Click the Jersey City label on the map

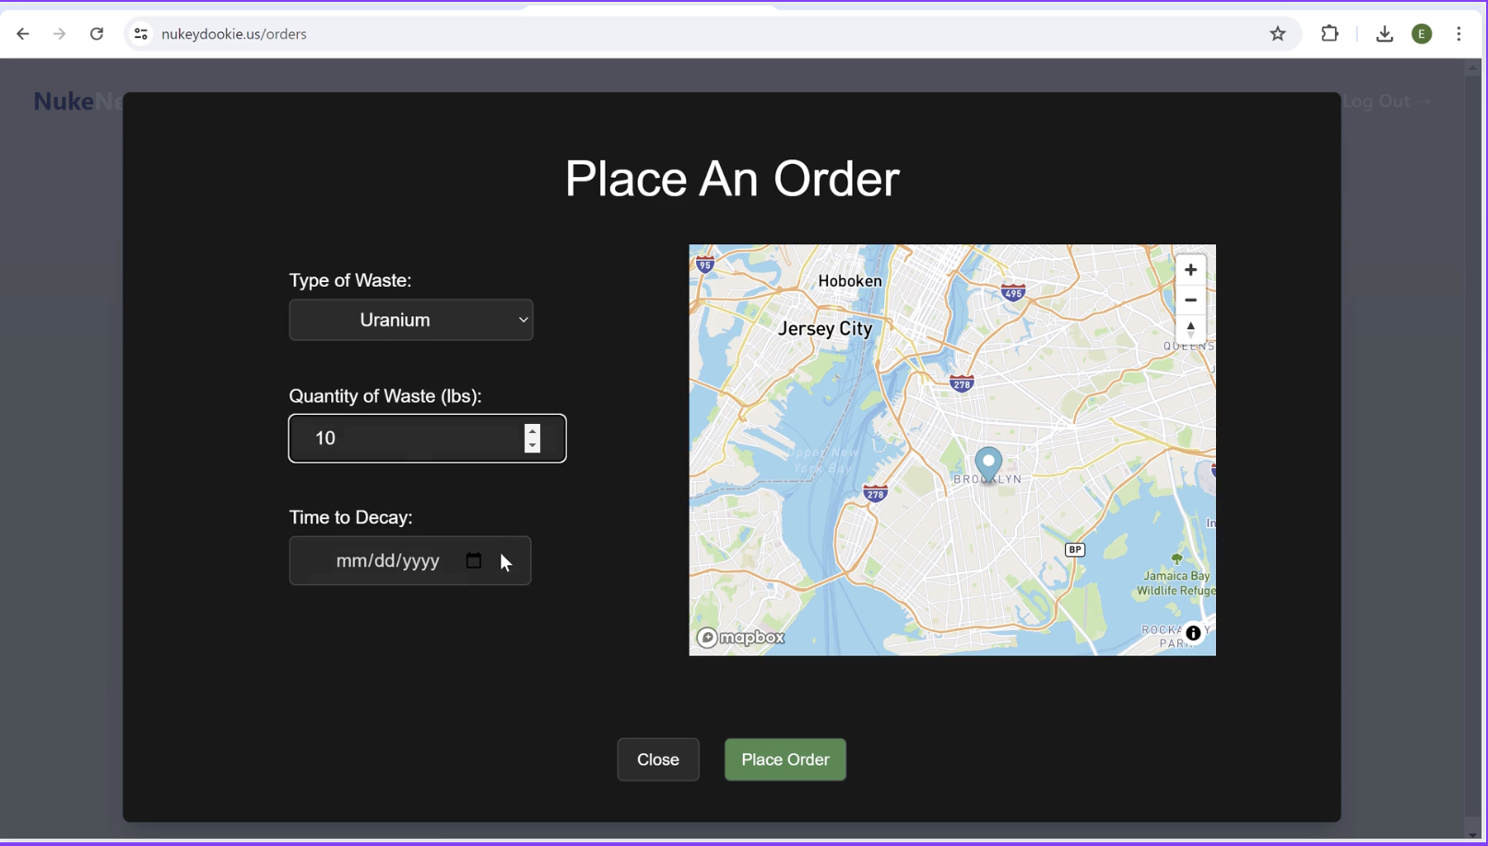tap(825, 329)
